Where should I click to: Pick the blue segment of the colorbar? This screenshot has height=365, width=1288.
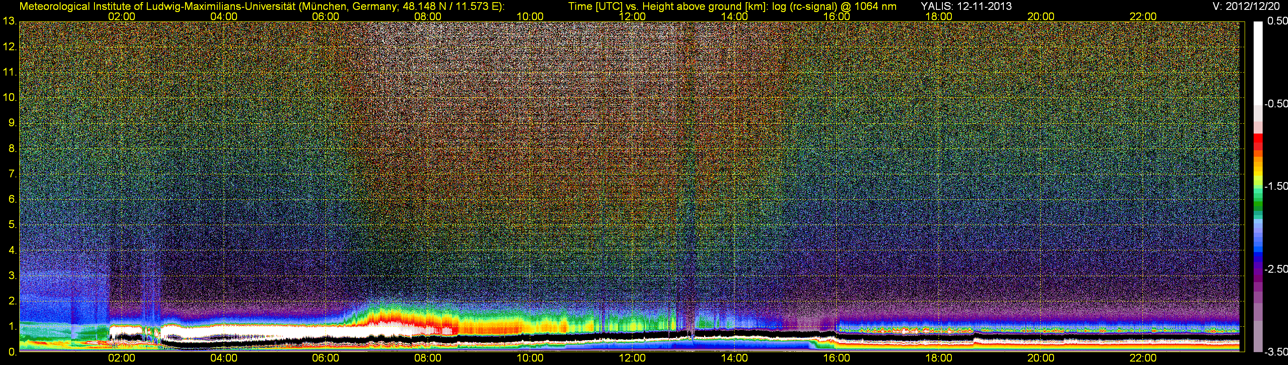tap(1258, 254)
